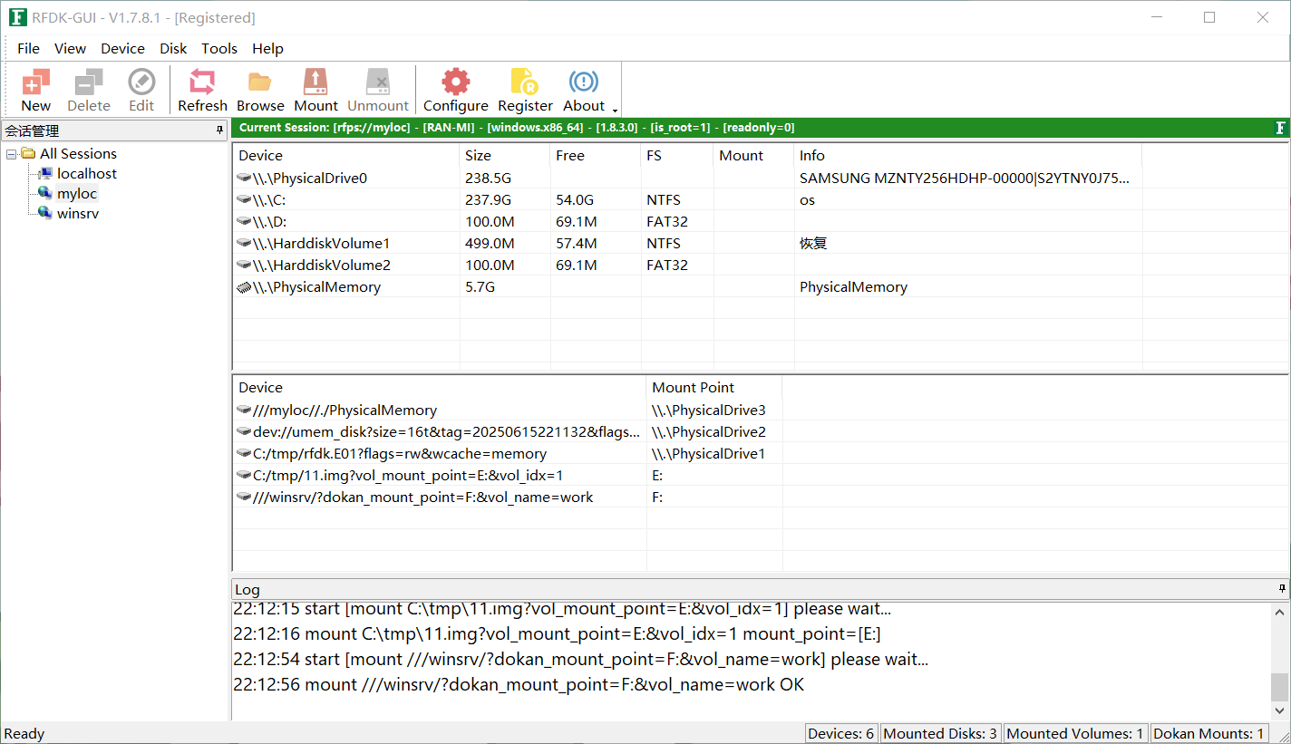This screenshot has width=1291, height=744.
Task: Click the Mount toolbar icon
Action: (x=315, y=90)
